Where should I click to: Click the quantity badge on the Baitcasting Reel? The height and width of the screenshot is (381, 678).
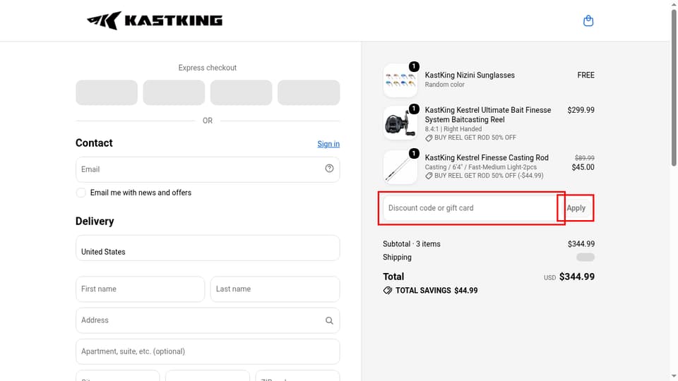pos(414,109)
